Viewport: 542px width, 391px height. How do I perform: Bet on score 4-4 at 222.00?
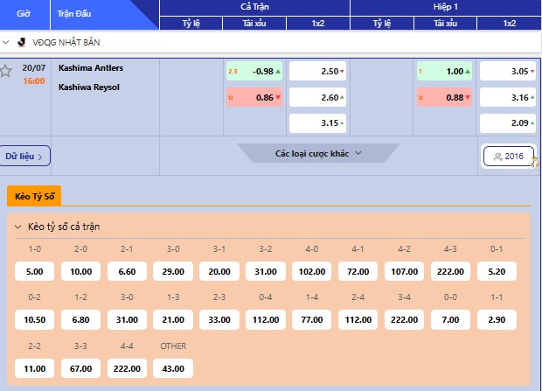(x=127, y=368)
